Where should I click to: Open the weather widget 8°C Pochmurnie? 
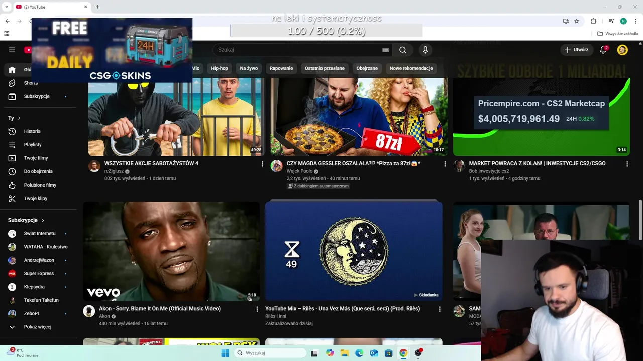tap(23, 353)
